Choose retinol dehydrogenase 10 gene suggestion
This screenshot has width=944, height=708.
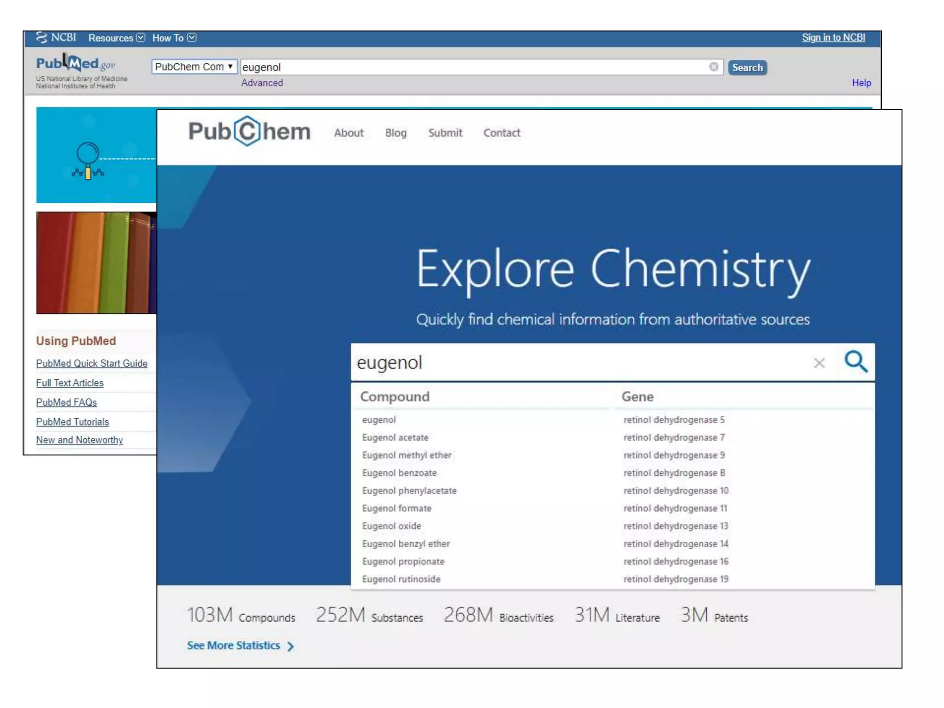(676, 490)
